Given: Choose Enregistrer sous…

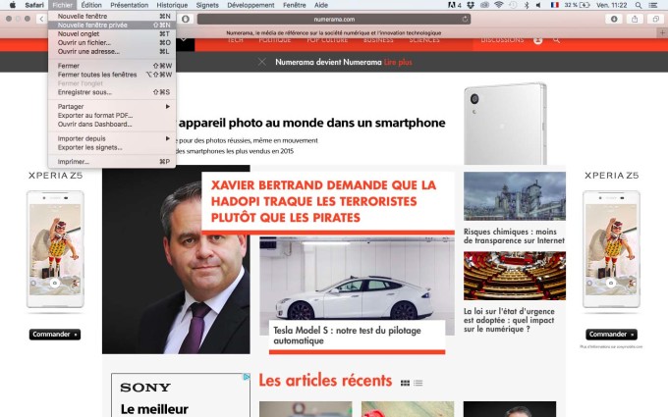Looking at the screenshot, I should 112,92.
